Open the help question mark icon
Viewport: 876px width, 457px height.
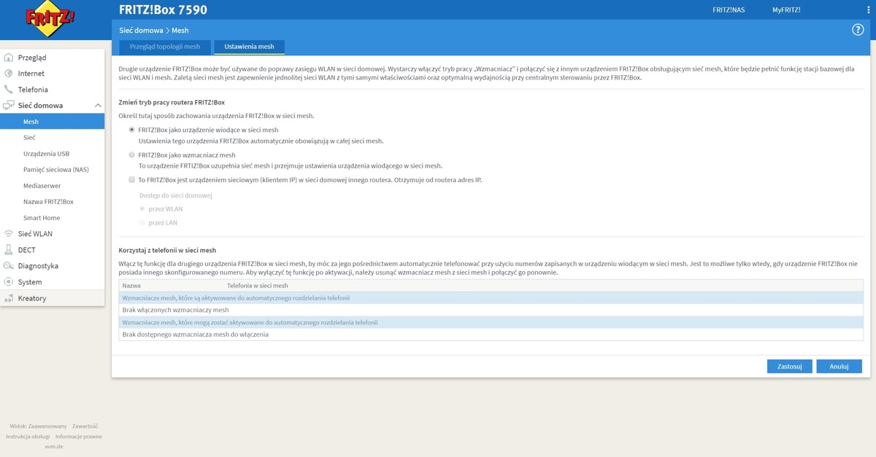pyautogui.click(x=858, y=30)
